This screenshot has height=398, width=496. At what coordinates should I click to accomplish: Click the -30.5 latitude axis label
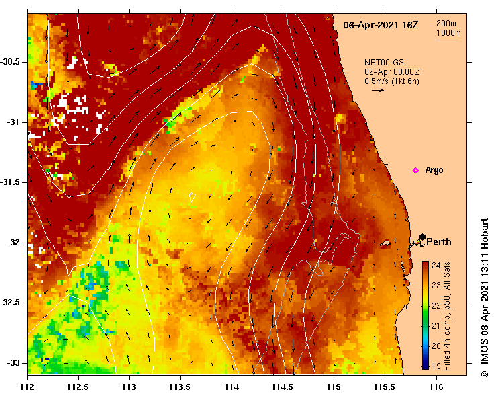tap(10, 62)
